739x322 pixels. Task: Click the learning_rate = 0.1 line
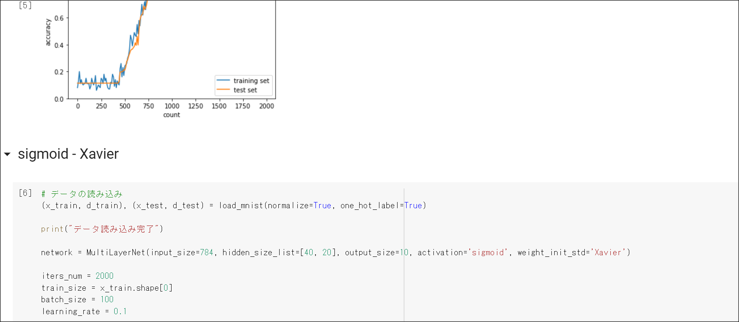84,311
